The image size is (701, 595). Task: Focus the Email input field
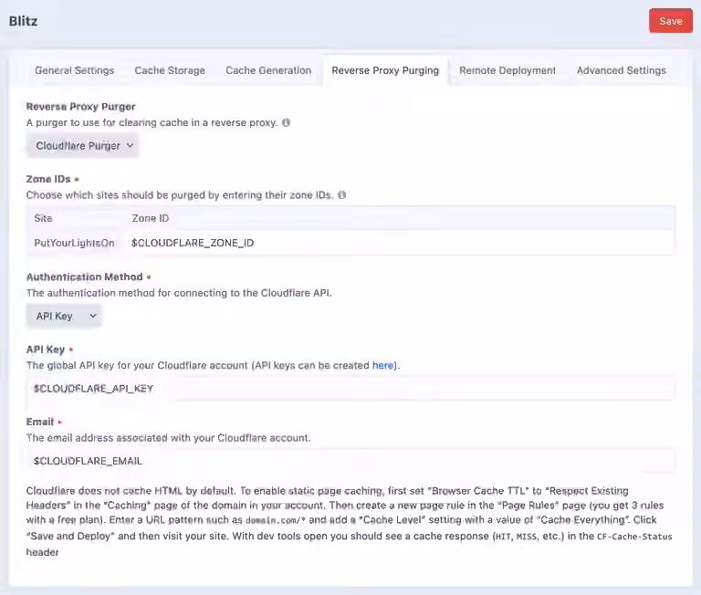point(350,461)
